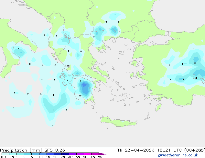Click the 20–25 mm legend swatch
This screenshot has height=158, width=205.
[x=58, y=154]
